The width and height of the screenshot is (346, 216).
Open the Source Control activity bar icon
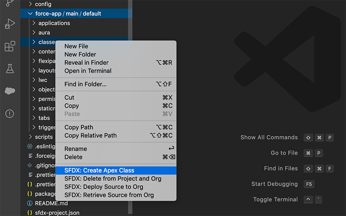[10, 3]
